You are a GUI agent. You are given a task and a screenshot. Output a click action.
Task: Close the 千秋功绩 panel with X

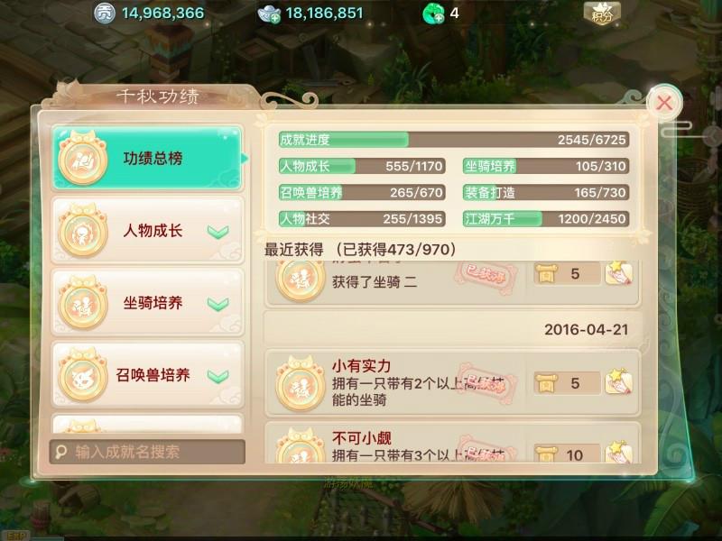[664, 103]
